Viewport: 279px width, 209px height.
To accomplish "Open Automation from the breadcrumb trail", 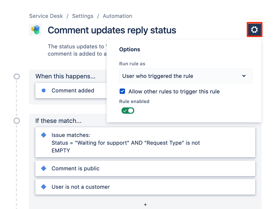I will click(117, 16).
